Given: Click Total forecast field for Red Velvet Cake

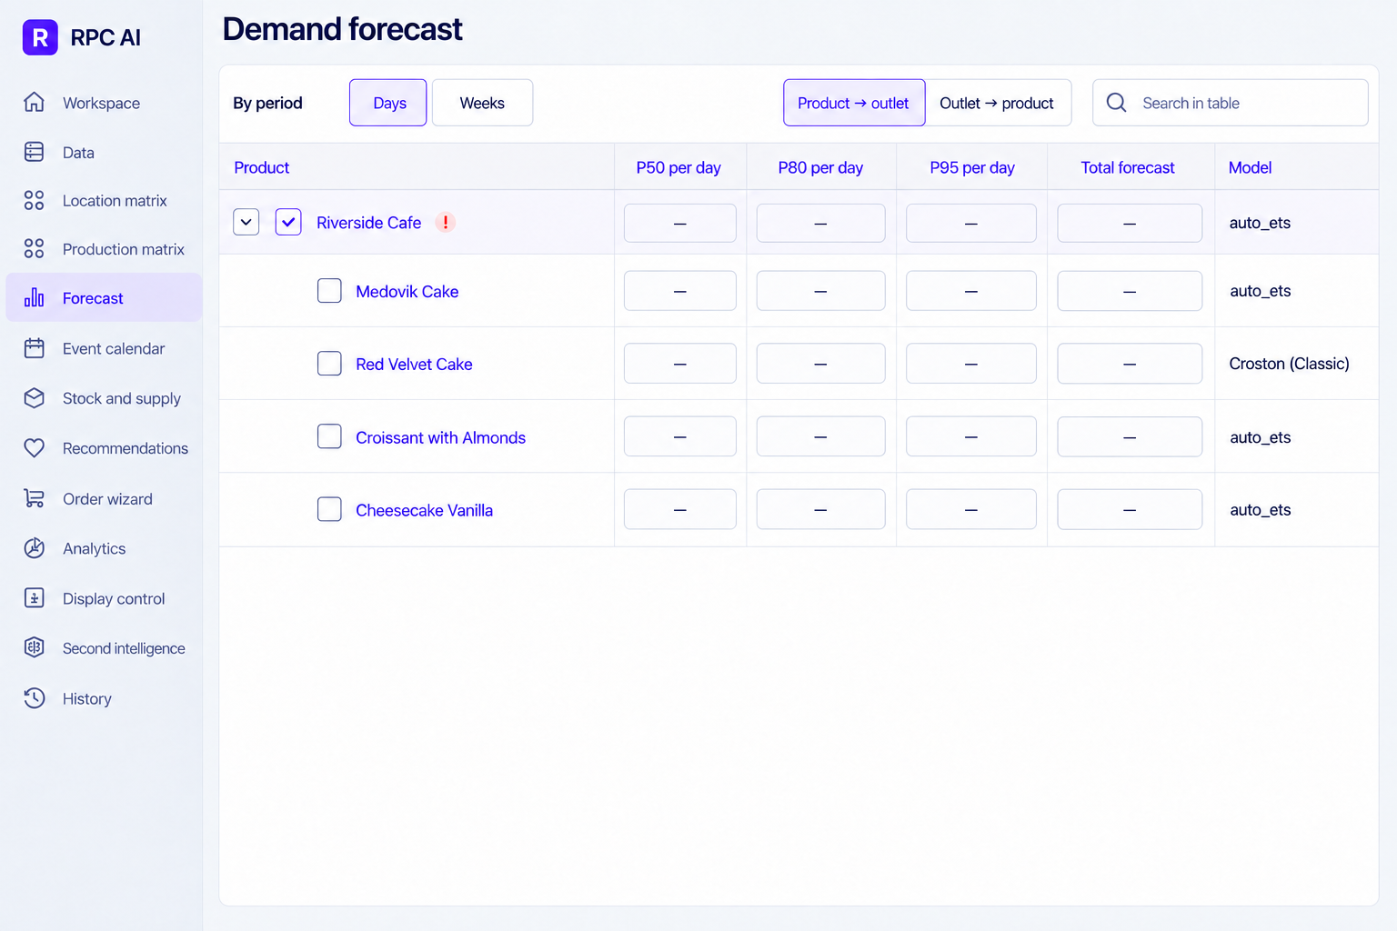Looking at the screenshot, I should [x=1130, y=364].
